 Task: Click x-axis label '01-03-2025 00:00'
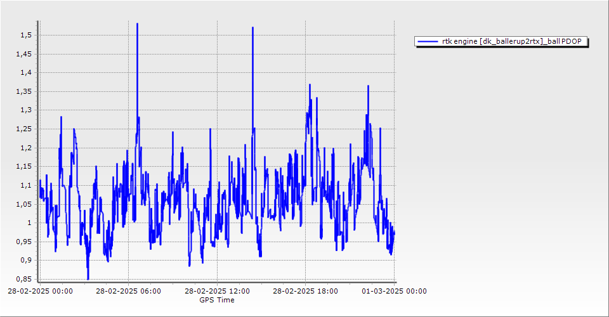click(x=394, y=291)
